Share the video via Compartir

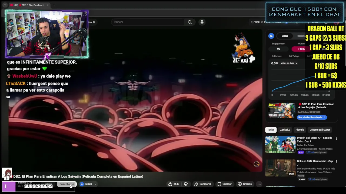coord(203,184)
